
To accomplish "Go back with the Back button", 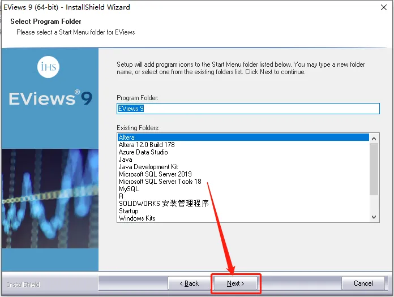I will coord(189,283).
